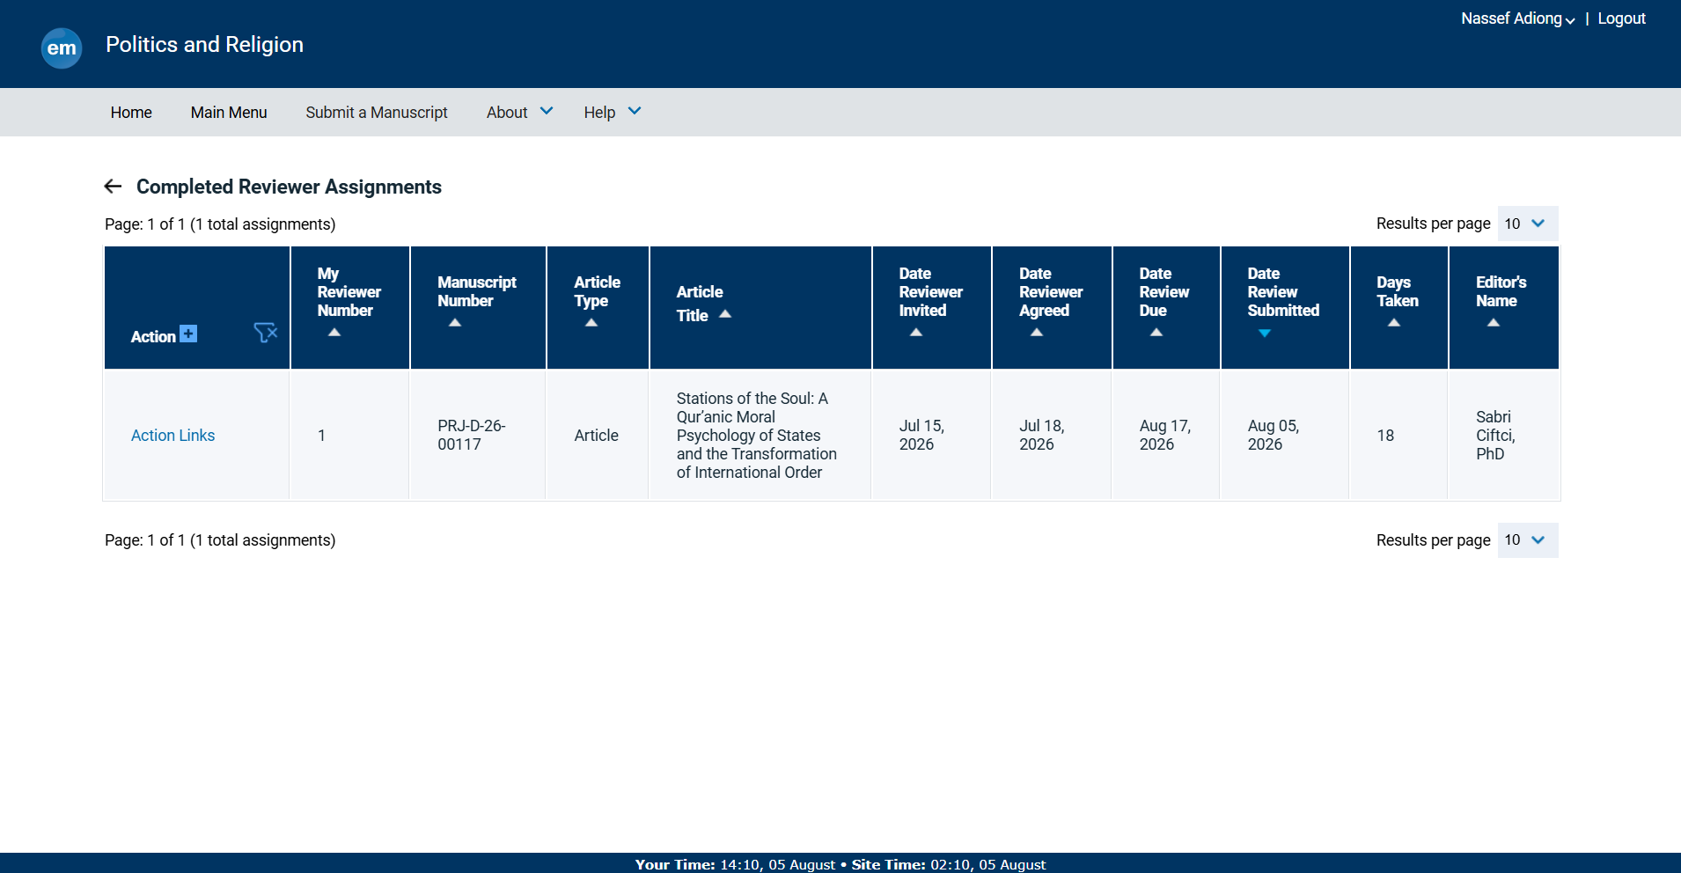The height and width of the screenshot is (873, 1681).
Task: Click the Your Time status bar text
Action: tap(735, 864)
